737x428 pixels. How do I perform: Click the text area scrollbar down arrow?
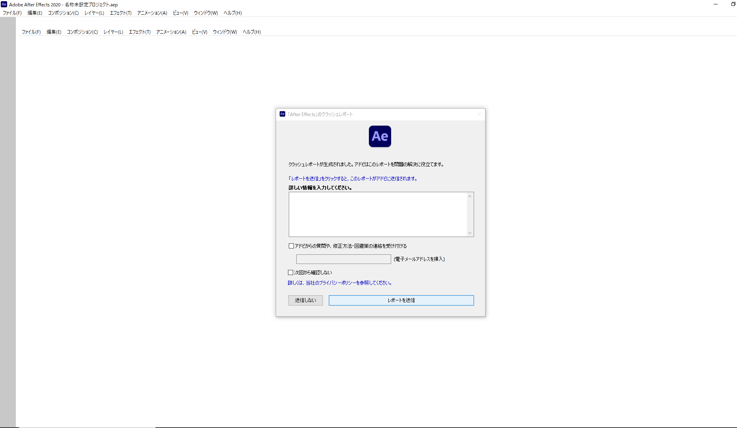pyautogui.click(x=470, y=233)
